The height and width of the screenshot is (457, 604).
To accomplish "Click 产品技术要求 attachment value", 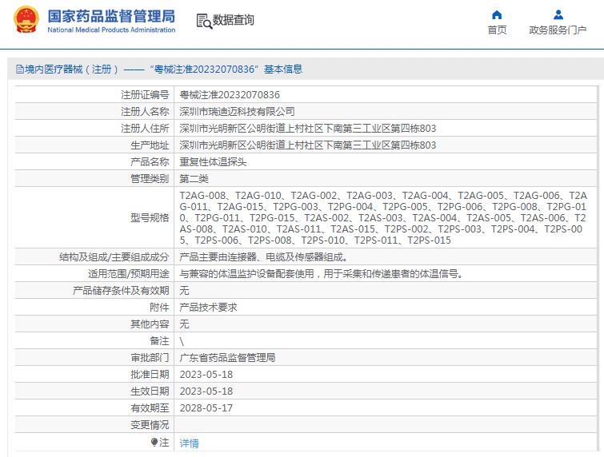I will pyautogui.click(x=208, y=308).
